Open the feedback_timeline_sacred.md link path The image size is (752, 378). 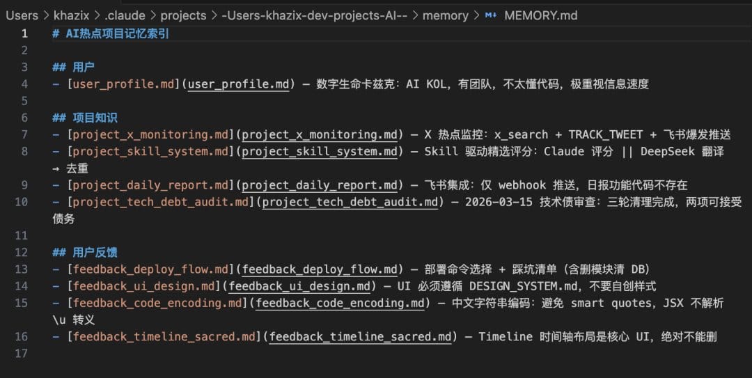(360, 337)
